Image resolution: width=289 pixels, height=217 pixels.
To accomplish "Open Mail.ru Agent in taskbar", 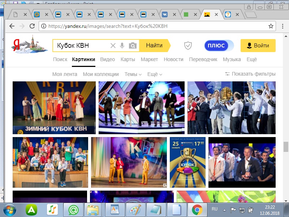I will tap(74, 210).
